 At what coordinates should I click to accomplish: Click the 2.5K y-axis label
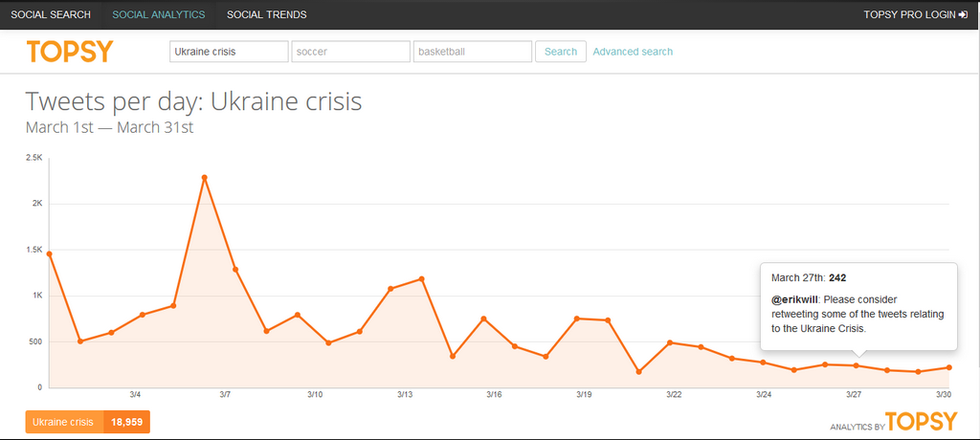[x=33, y=158]
